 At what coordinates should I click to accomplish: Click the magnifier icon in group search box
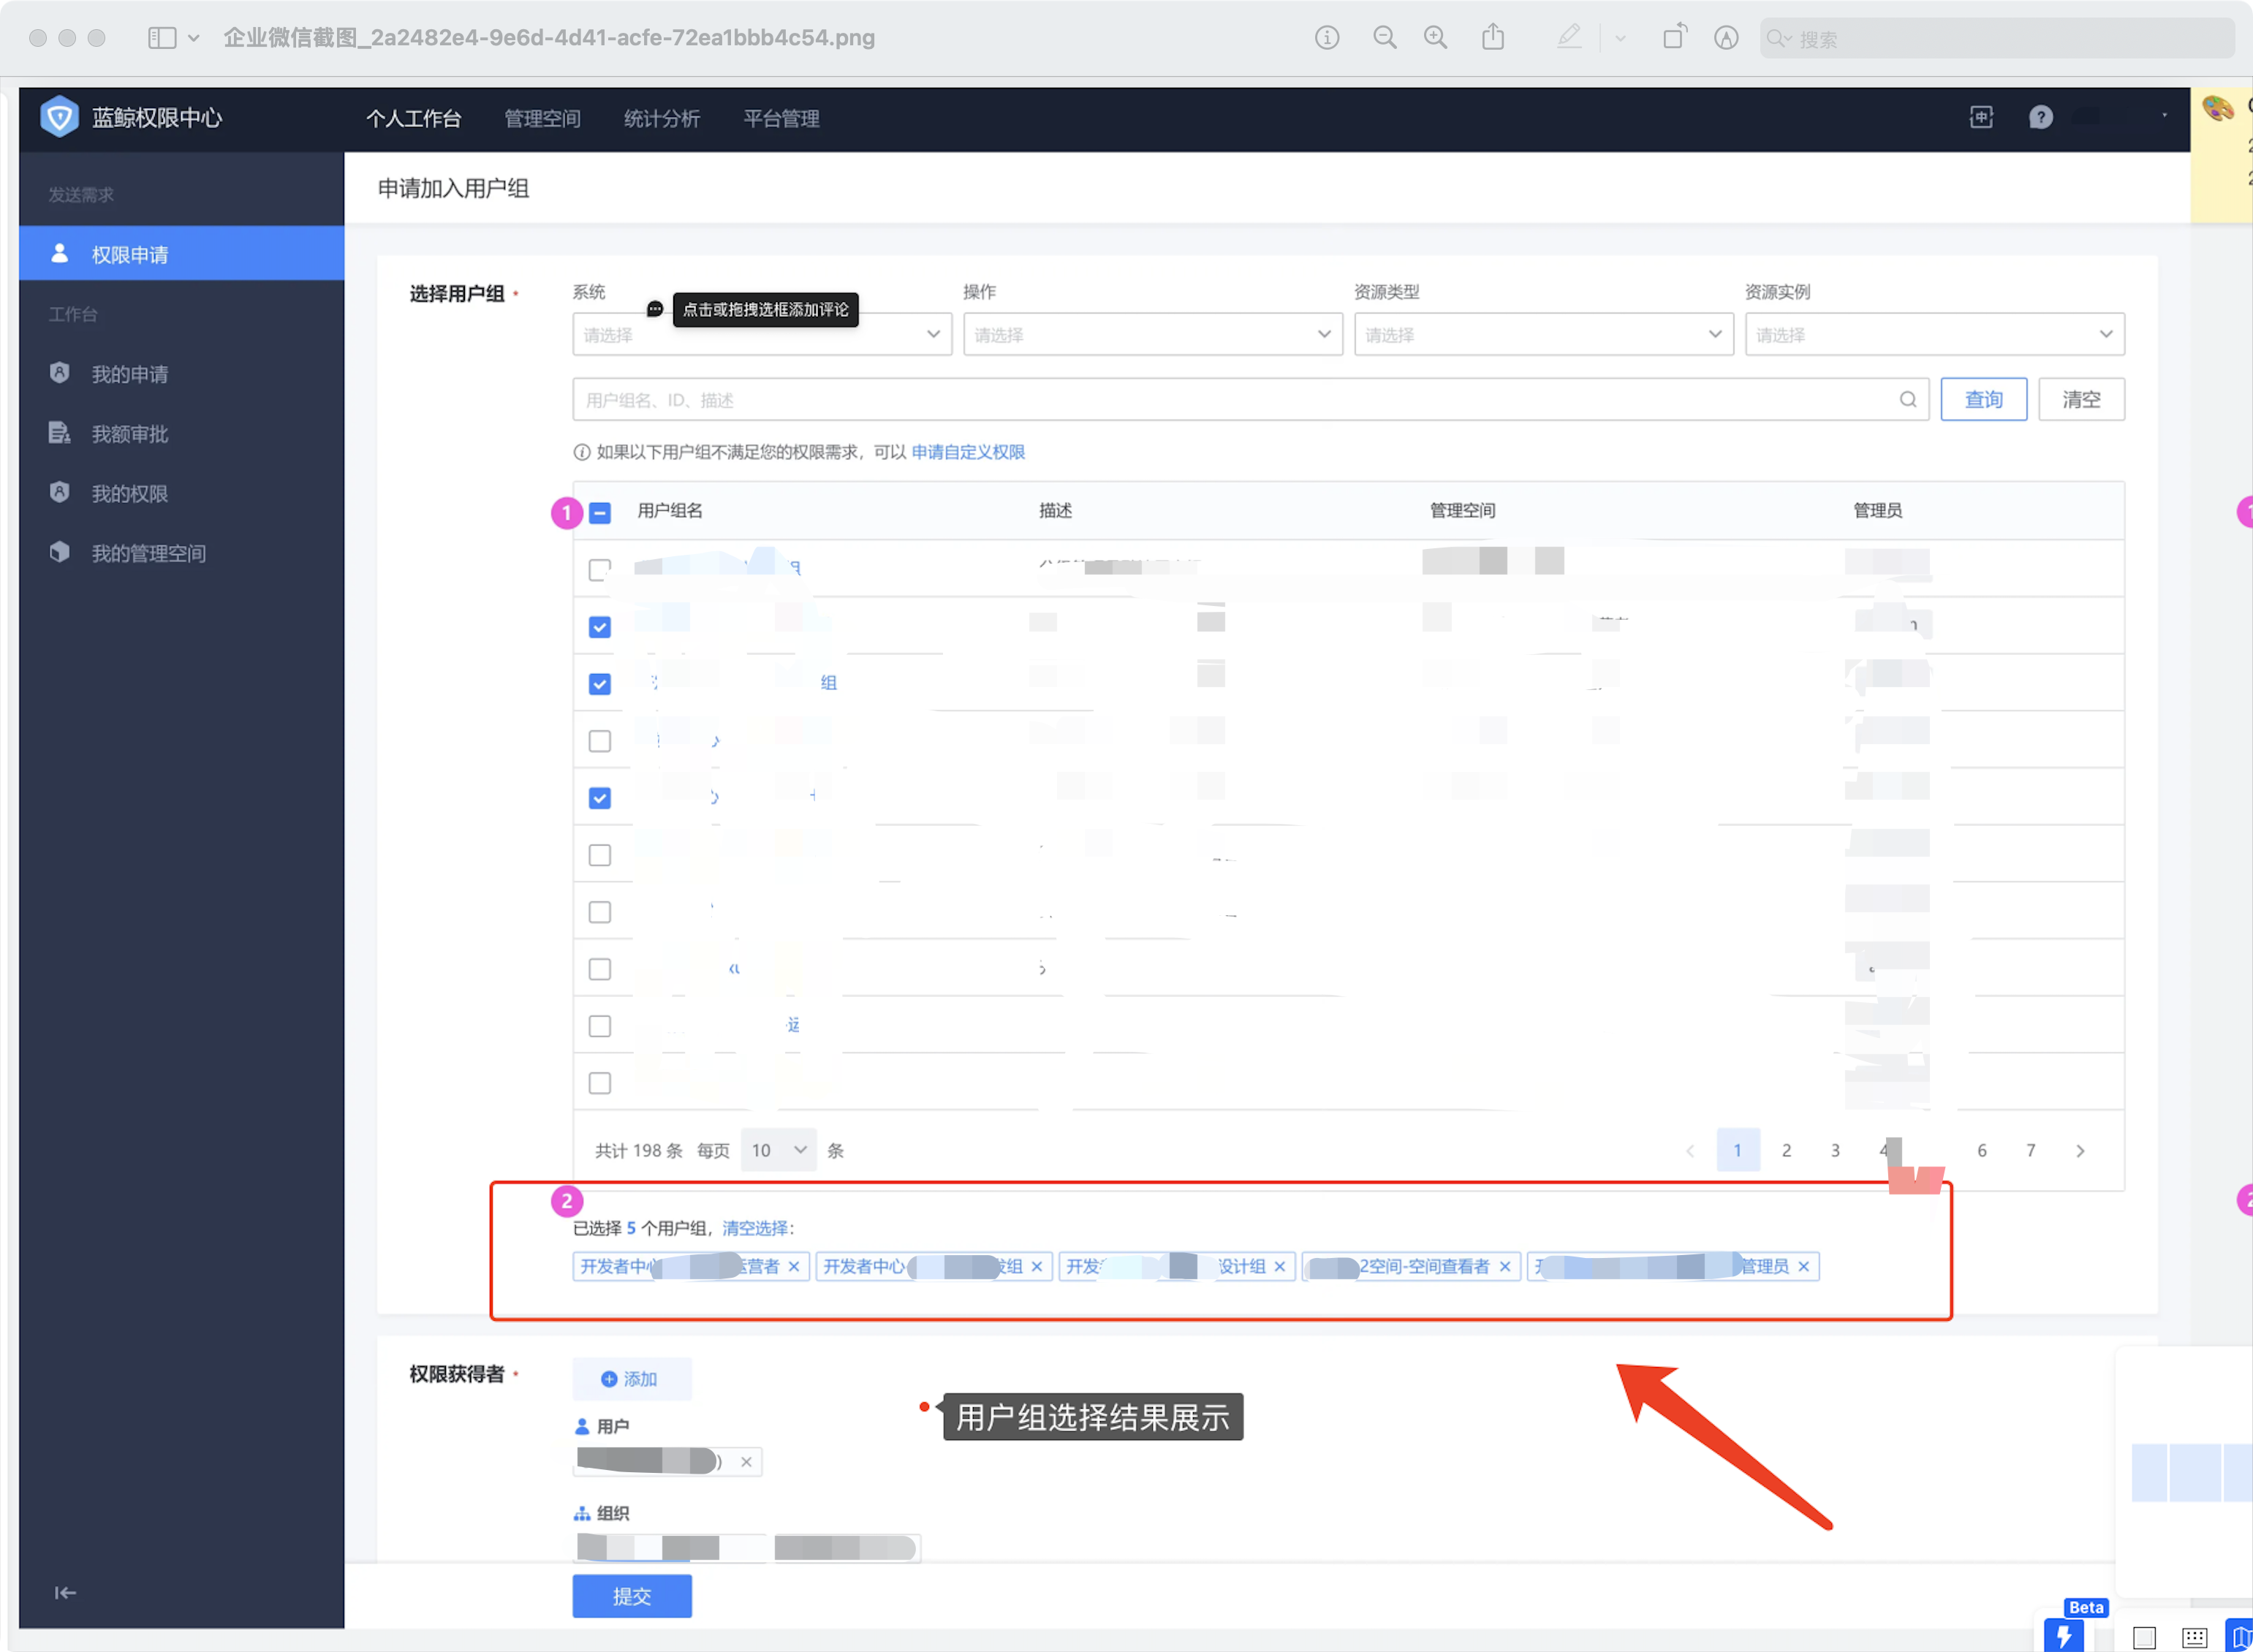tap(1907, 400)
